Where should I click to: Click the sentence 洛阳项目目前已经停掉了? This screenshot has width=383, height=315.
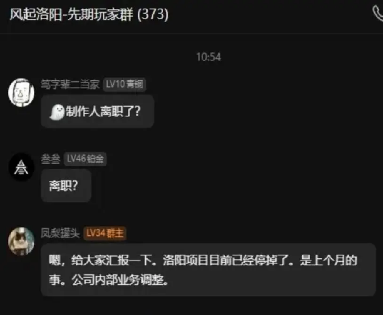226,260
